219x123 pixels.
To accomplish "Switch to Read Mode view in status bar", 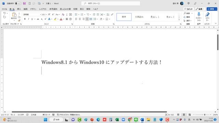I will (178, 115).
